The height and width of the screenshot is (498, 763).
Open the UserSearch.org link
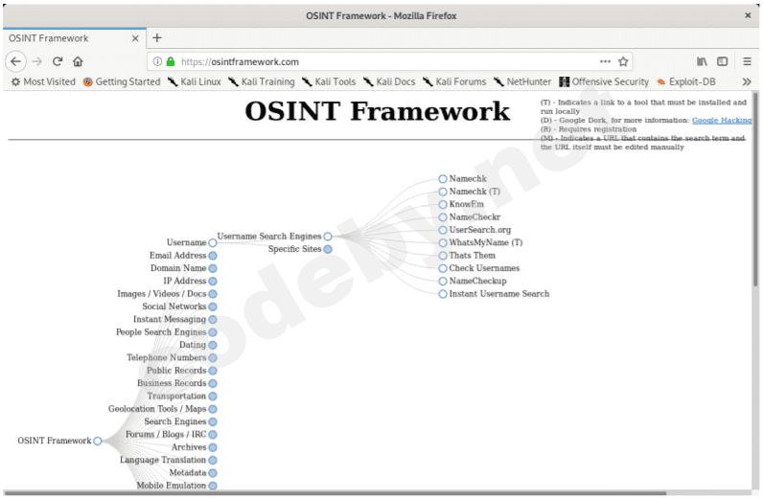pyautogui.click(x=480, y=230)
